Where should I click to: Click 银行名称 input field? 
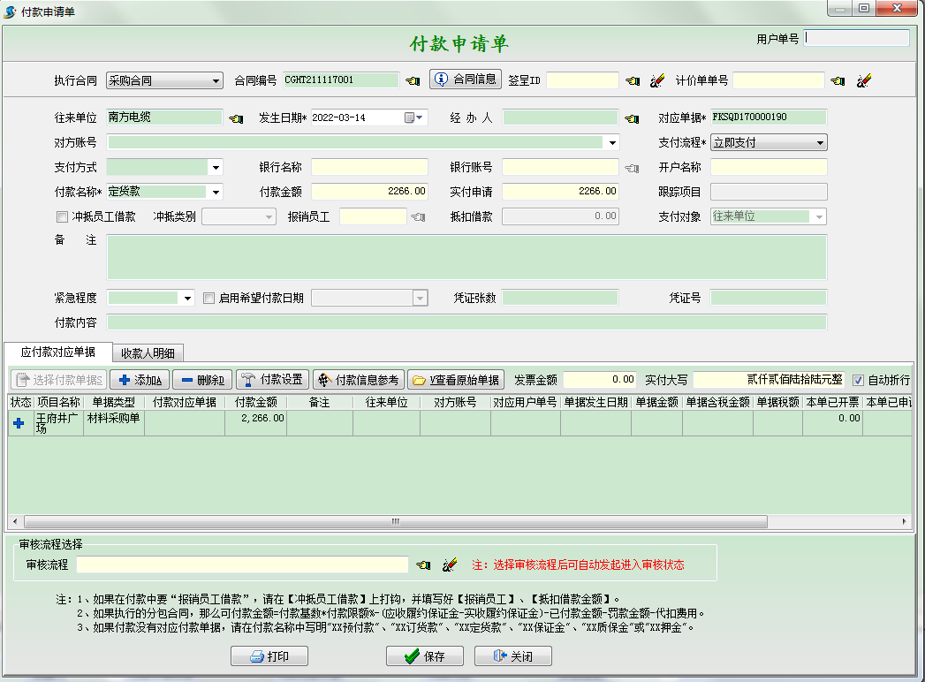tap(370, 167)
